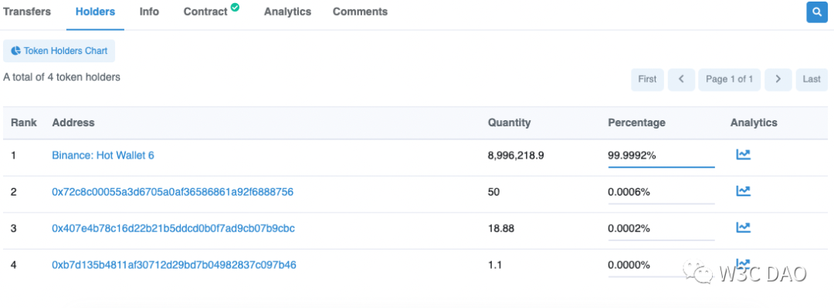The height and width of the screenshot is (308, 834).
Task: Go to next page with right chevron
Action: [x=778, y=79]
